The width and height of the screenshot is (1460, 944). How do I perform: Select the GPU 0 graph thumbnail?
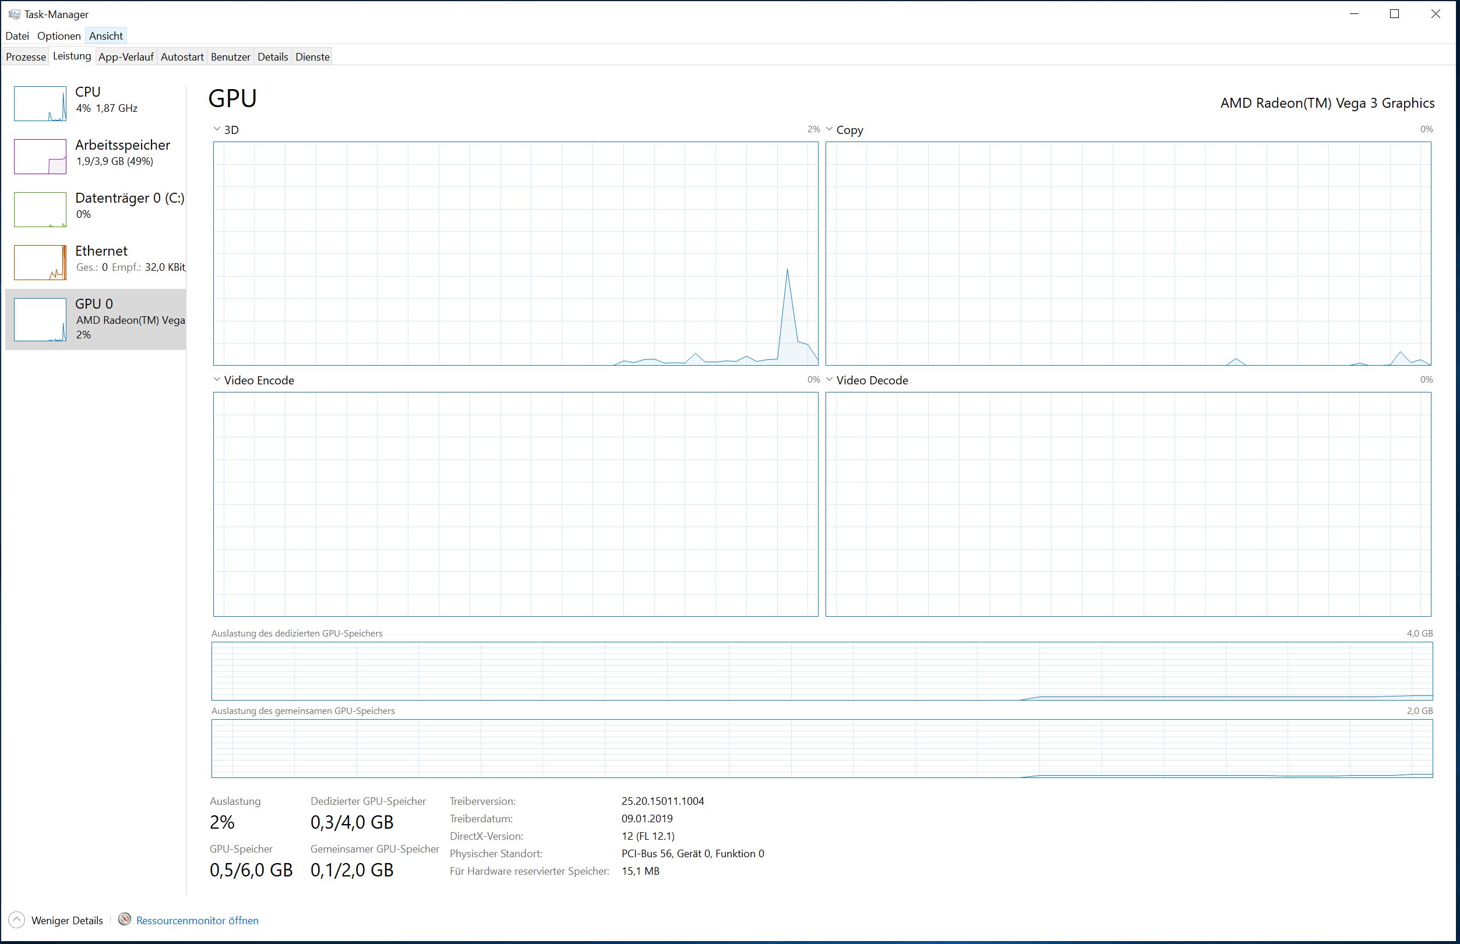39,319
